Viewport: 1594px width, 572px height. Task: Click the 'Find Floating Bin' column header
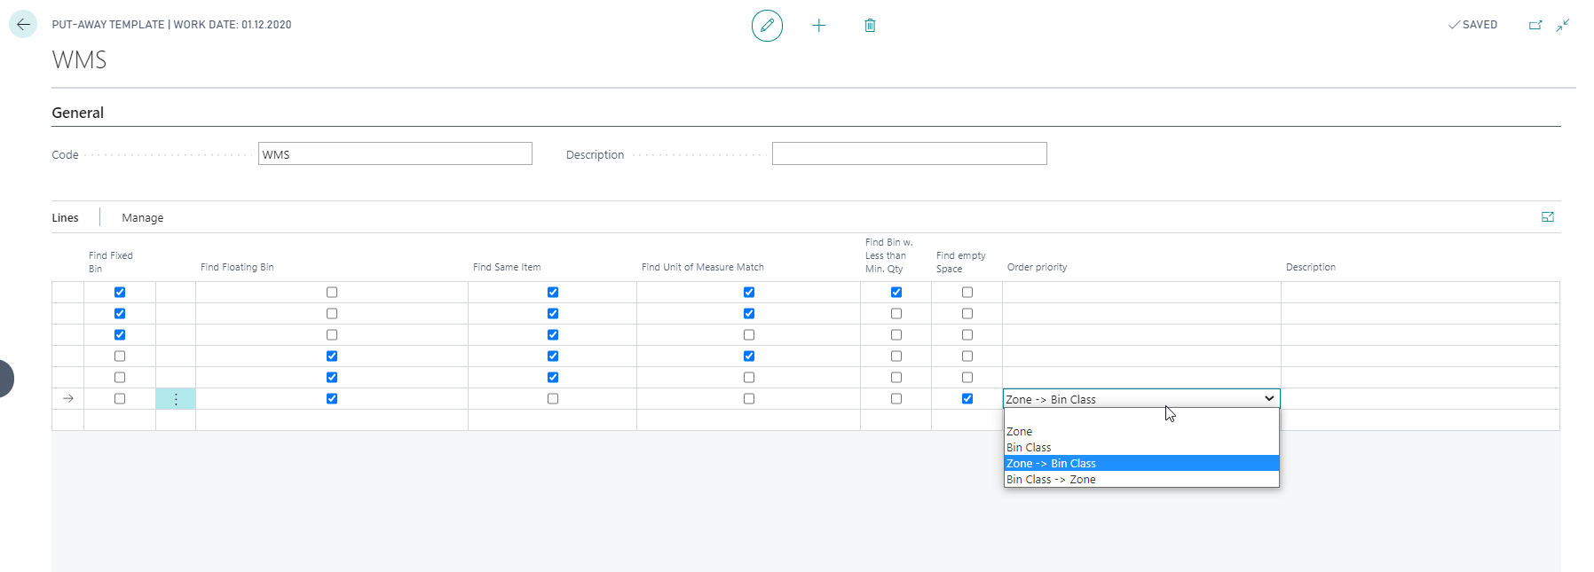coord(237,267)
